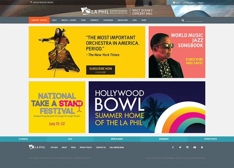Click the Walt Disney Concert Hall title

tap(142, 12)
